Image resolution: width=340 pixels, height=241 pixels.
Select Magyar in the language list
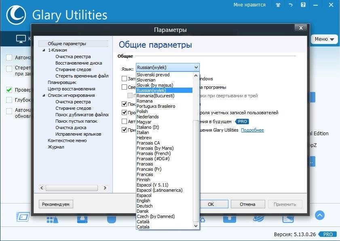tap(165, 122)
